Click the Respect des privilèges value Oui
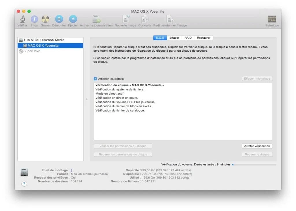The width and height of the screenshot is (296, 211). pos(73,178)
